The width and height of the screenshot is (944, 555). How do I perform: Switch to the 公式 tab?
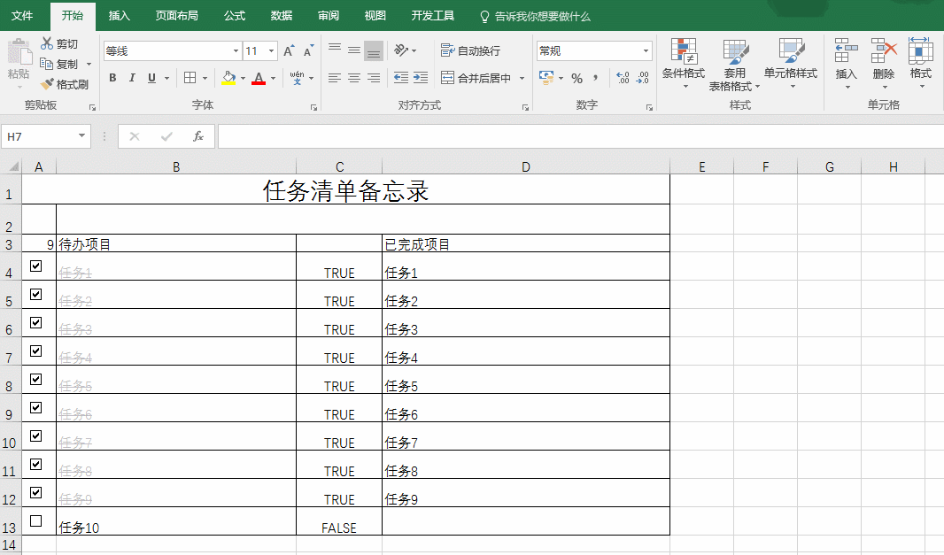(234, 16)
